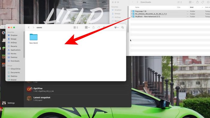210x118 pixels.
Task: Click Latest snapshot crafting table icon
Action: point(29,99)
